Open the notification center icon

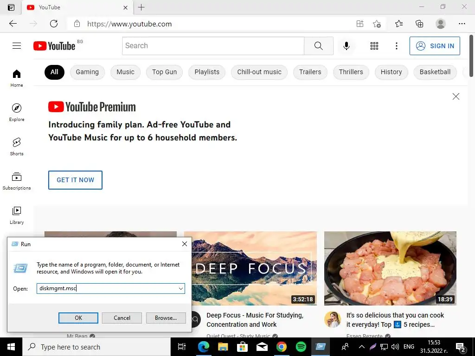point(461,347)
